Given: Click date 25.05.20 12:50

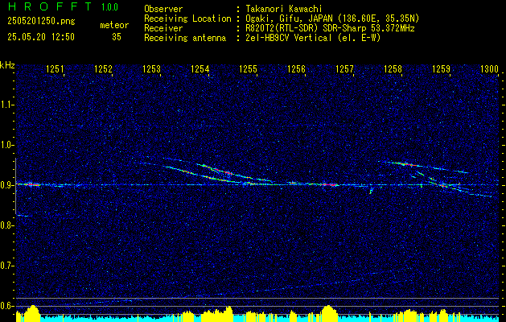Looking at the screenshot, I should [x=41, y=37].
